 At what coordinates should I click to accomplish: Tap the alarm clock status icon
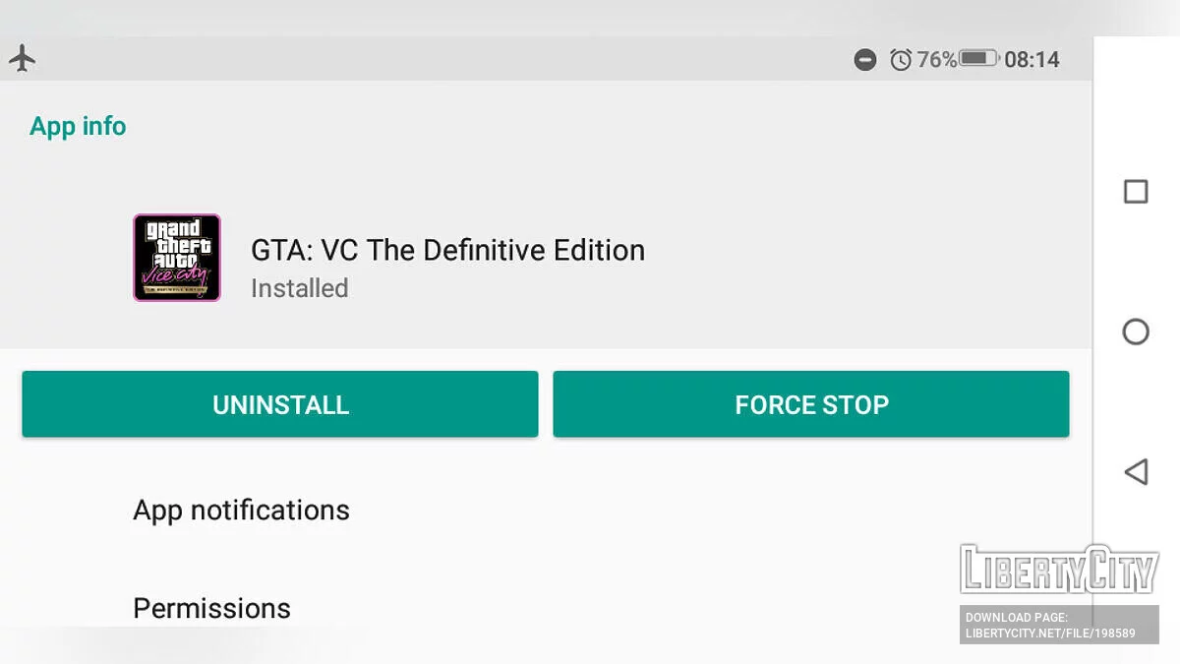coord(901,60)
